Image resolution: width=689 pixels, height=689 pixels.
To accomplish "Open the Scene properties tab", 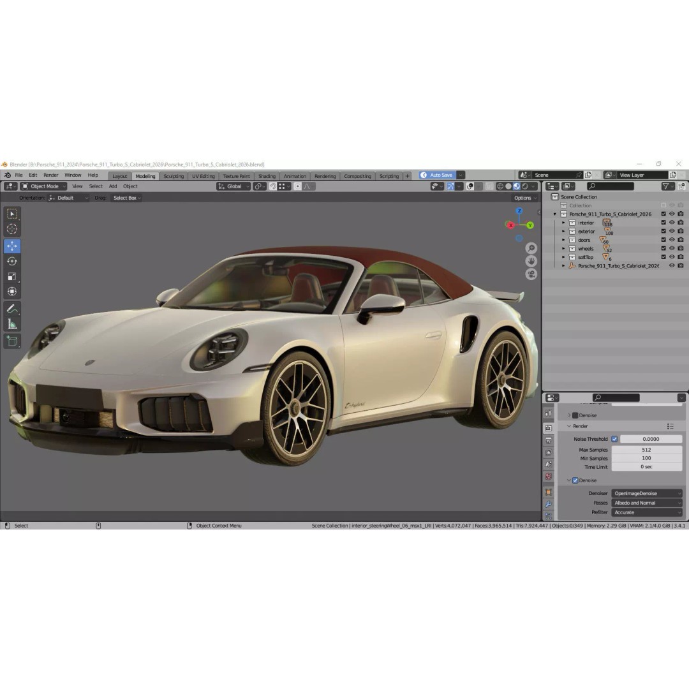I will click(549, 464).
